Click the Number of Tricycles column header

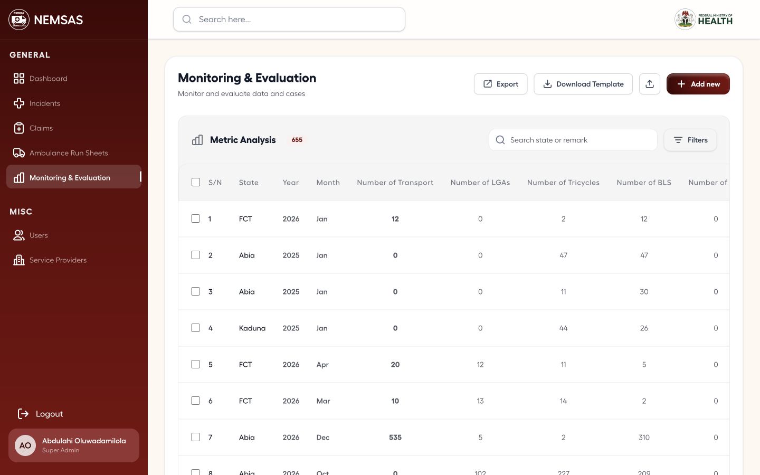(563, 183)
